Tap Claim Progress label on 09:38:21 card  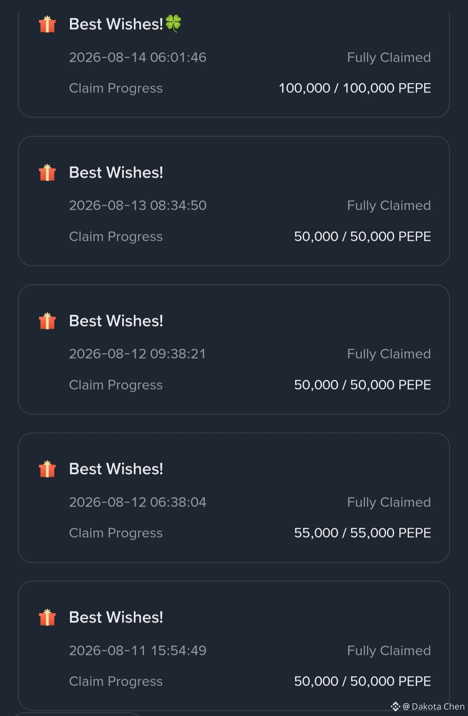click(x=116, y=385)
